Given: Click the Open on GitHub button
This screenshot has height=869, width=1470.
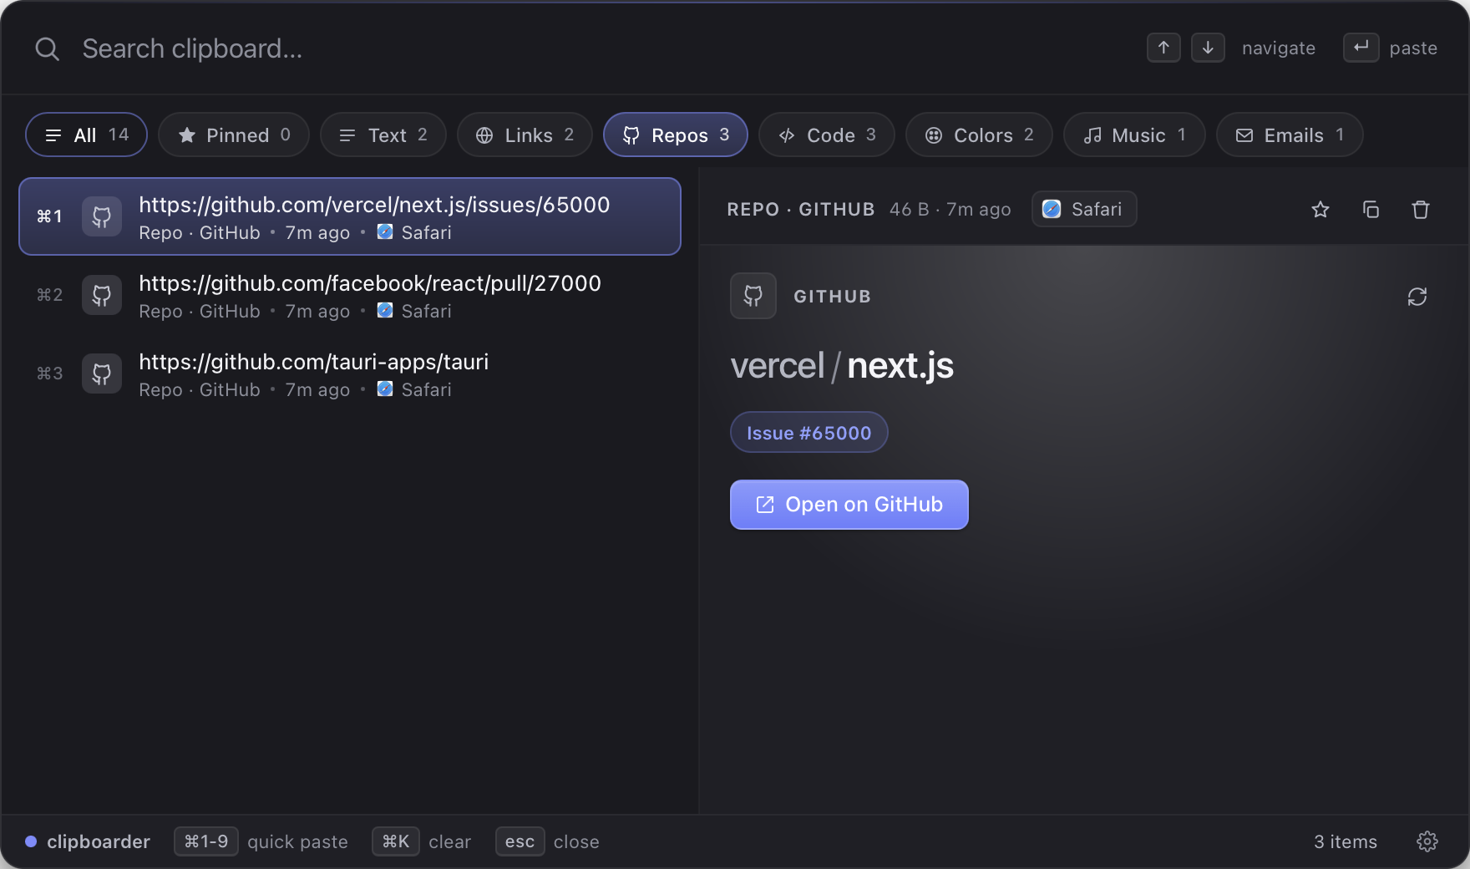Looking at the screenshot, I should pyautogui.click(x=849, y=505).
